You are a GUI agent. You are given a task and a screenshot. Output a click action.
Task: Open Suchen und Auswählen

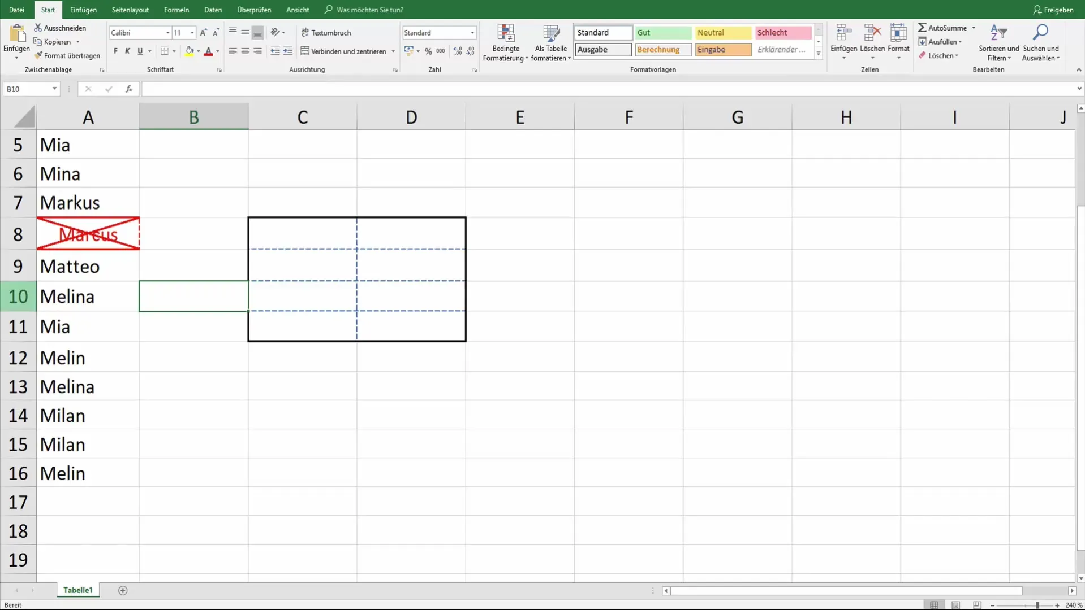tap(1040, 43)
